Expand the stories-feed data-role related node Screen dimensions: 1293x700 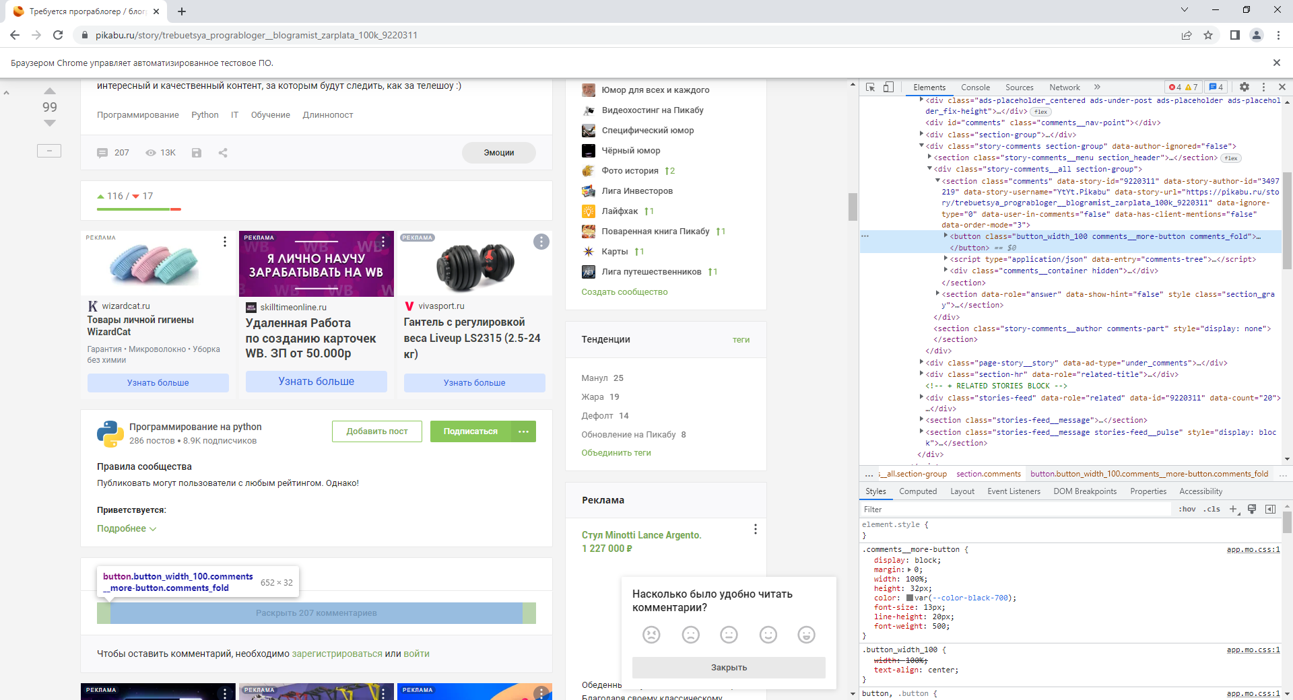tap(921, 397)
